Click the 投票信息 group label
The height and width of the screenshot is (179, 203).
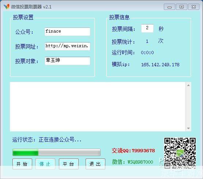[x=119, y=17]
